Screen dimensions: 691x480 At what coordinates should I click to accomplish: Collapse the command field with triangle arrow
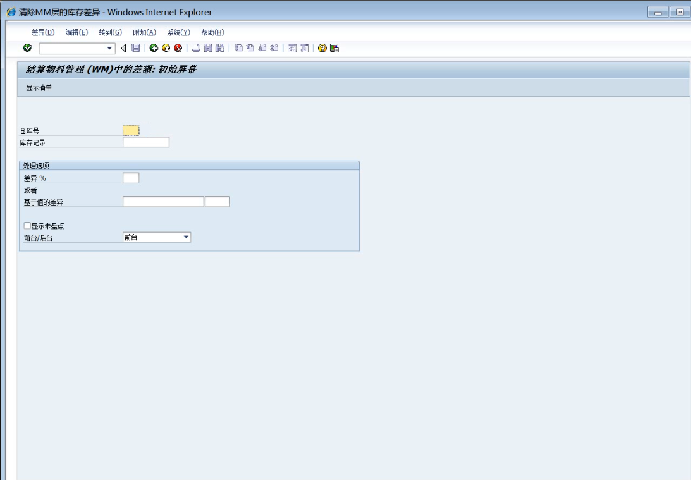[124, 48]
